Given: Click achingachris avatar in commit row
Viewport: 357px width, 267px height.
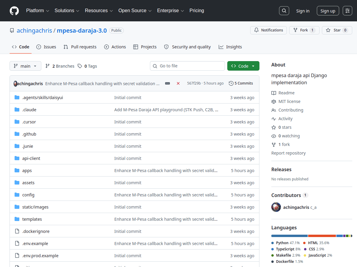Looking at the screenshot, I should coord(15,84).
